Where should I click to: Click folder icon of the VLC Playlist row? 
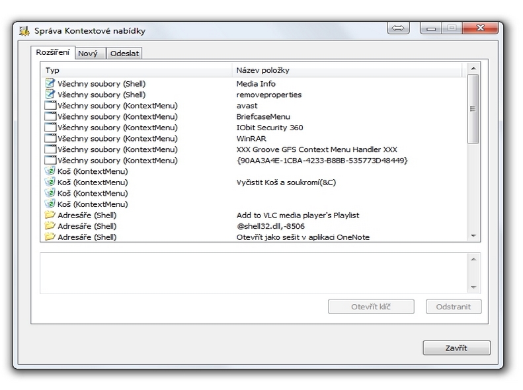pyautogui.click(x=50, y=215)
